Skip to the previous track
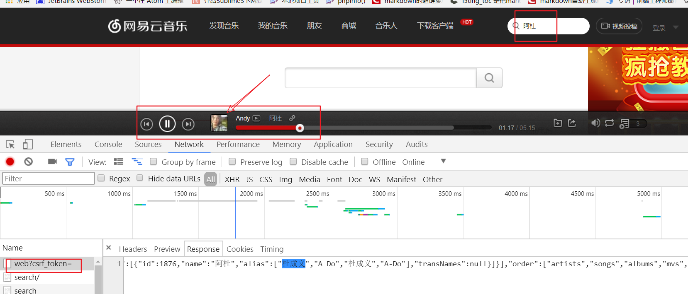688x294 pixels. point(146,124)
